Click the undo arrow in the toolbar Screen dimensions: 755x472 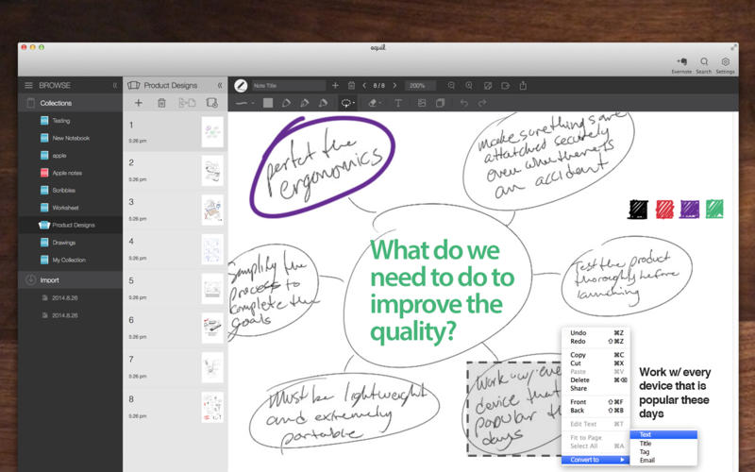coord(463,103)
